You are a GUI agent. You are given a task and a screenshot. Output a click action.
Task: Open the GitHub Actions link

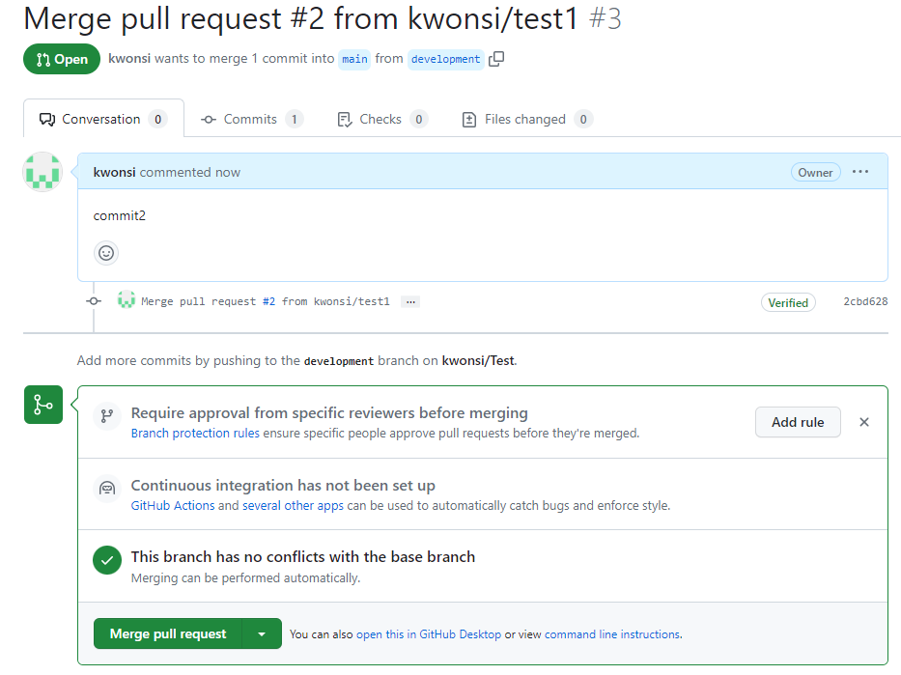pos(173,506)
